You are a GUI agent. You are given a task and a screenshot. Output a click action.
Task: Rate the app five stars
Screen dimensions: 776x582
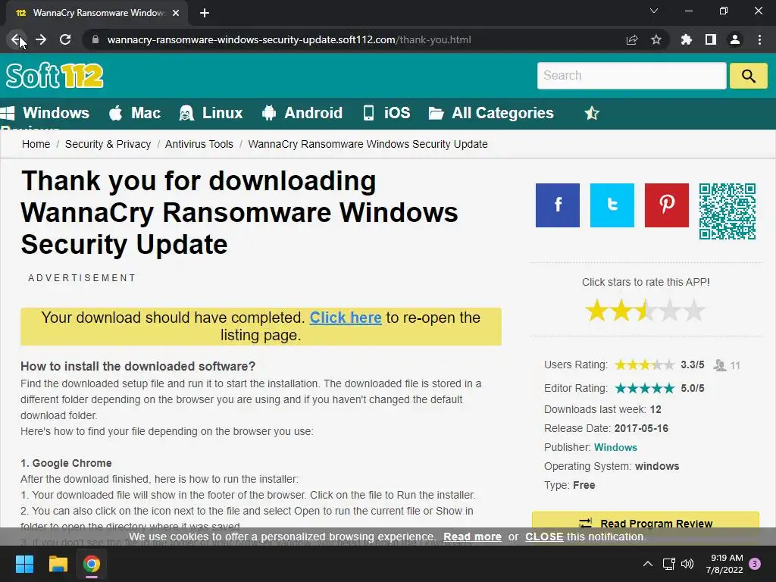[x=694, y=310]
